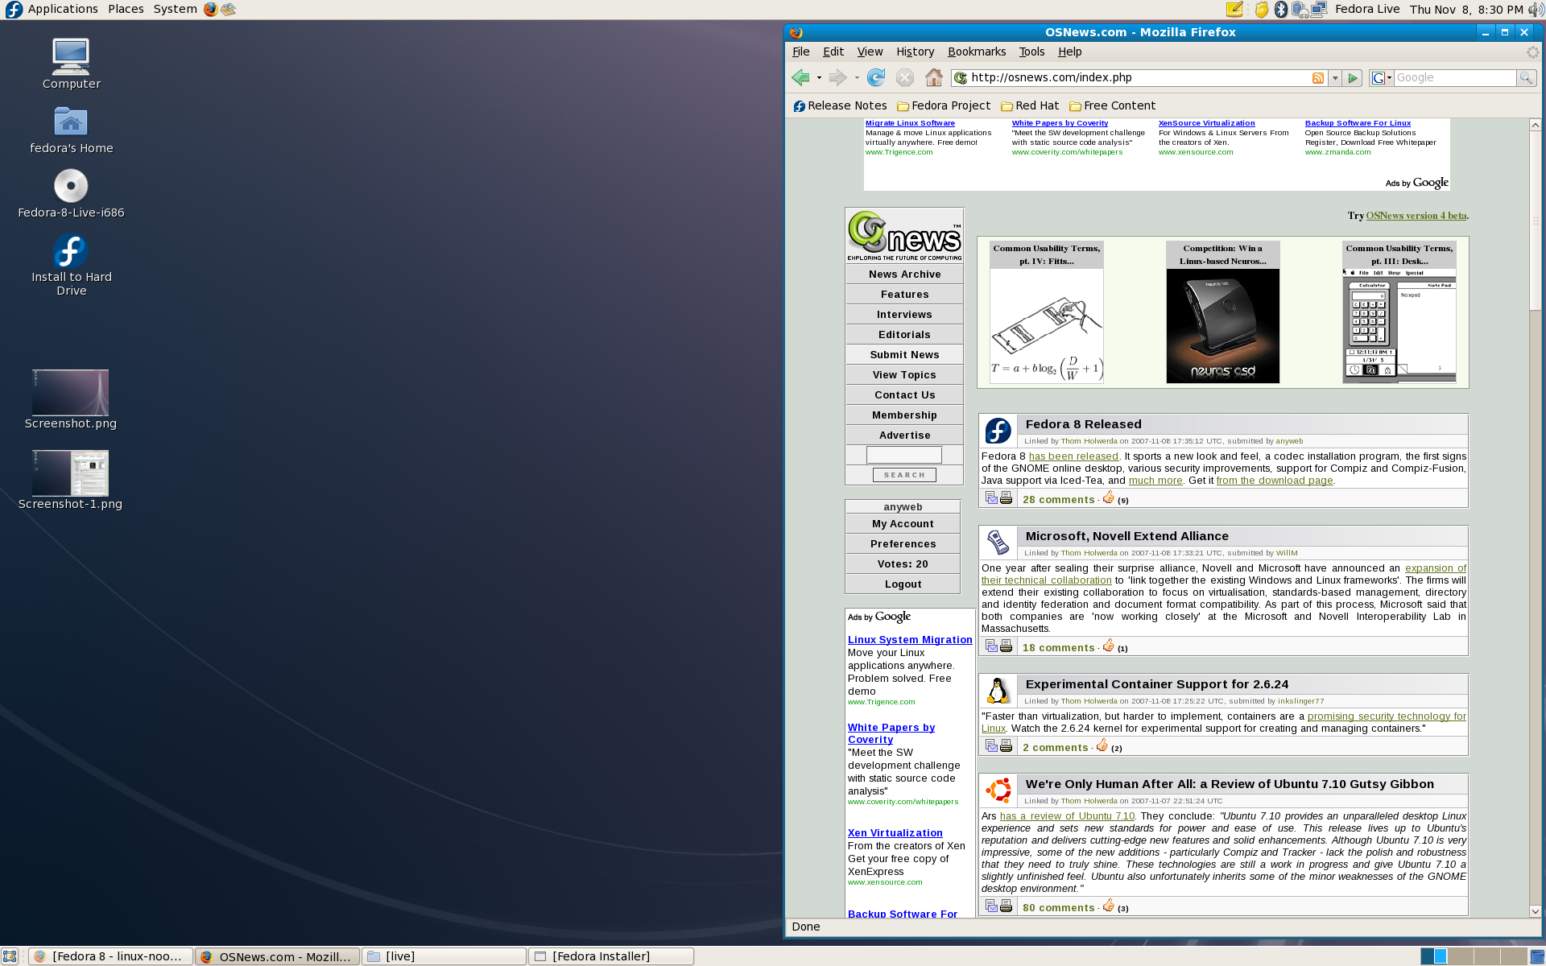This screenshot has height=966, width=1546.
Task: Click thumbs-up icon on Microsoft Novell story
Action: coord(1109,646)
